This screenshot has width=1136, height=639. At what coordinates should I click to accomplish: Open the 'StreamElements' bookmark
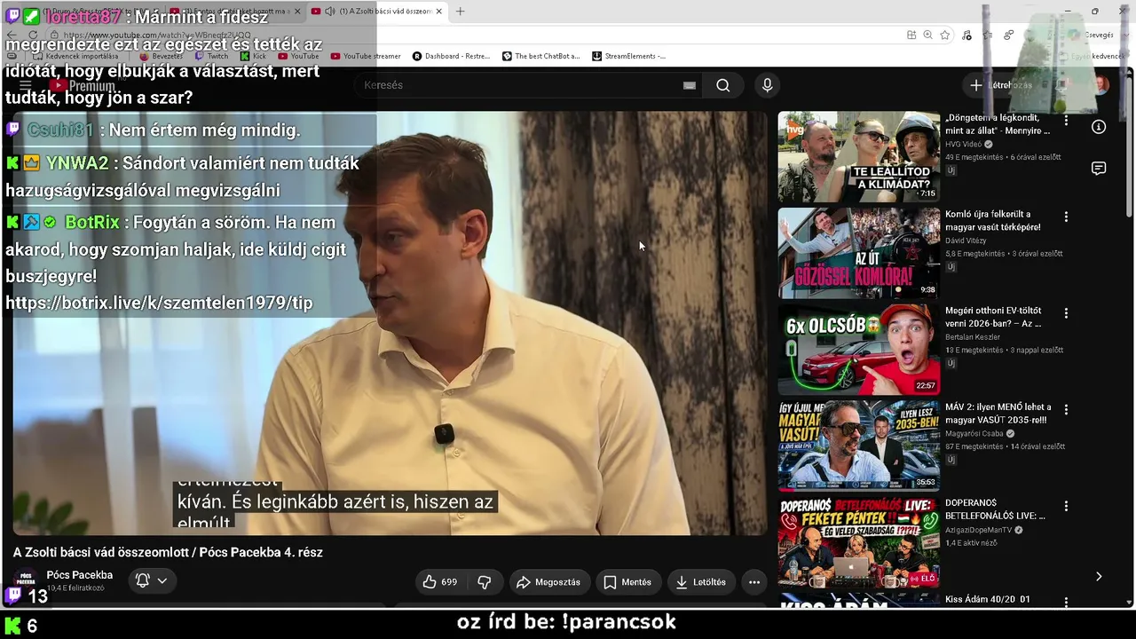(628, 56)
